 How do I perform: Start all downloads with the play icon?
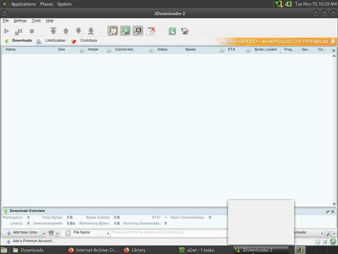[x=7, y=31]
